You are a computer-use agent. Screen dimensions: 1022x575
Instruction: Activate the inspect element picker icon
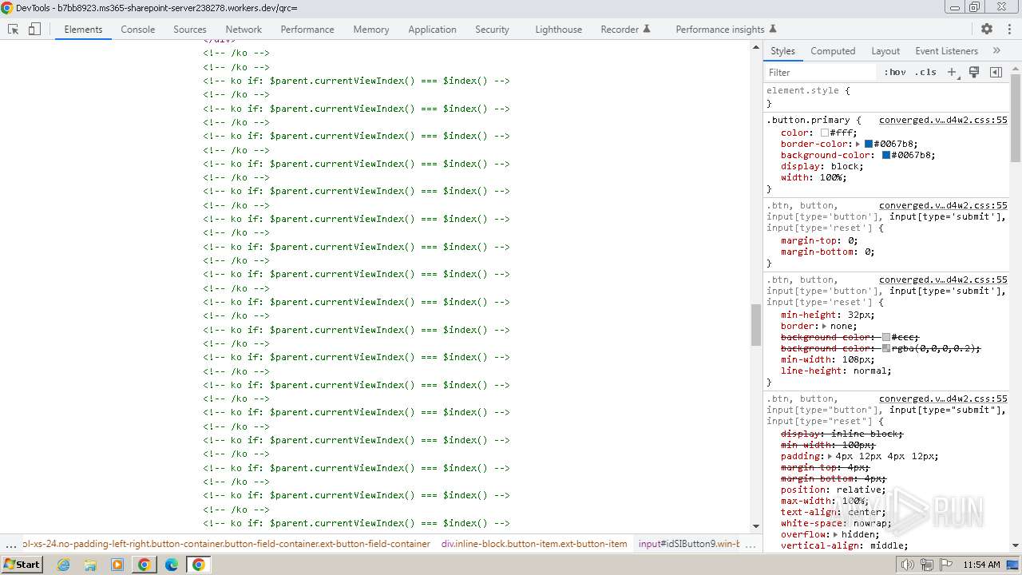click(x=14, y=29)
